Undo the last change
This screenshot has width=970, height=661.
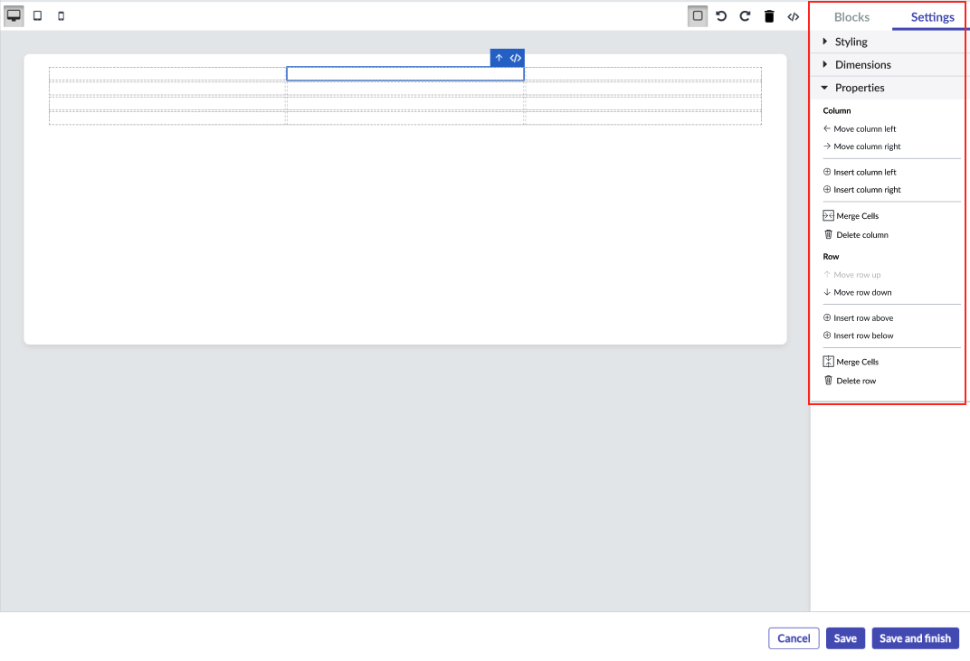[721, 16]
